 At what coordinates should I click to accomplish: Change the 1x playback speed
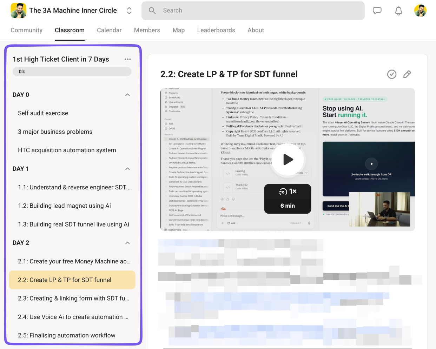[x=288, y=191]
